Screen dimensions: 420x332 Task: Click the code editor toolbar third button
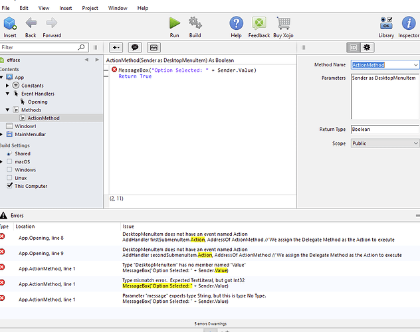click(154, 48)
